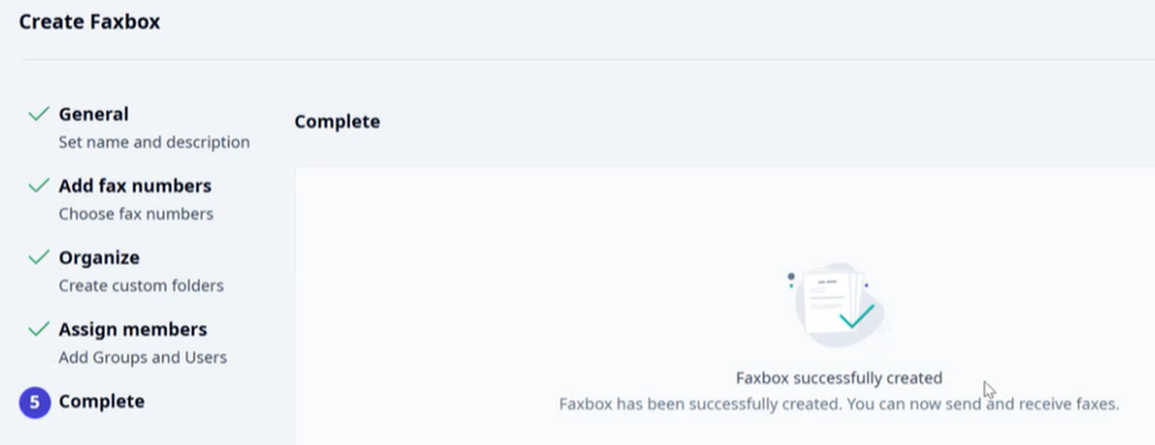Click the green checkmark beside General
The image size is (1155, 445).
(x=38, y=114)
